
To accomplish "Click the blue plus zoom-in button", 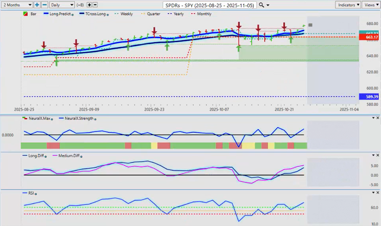I will click(x=37, y=5).
